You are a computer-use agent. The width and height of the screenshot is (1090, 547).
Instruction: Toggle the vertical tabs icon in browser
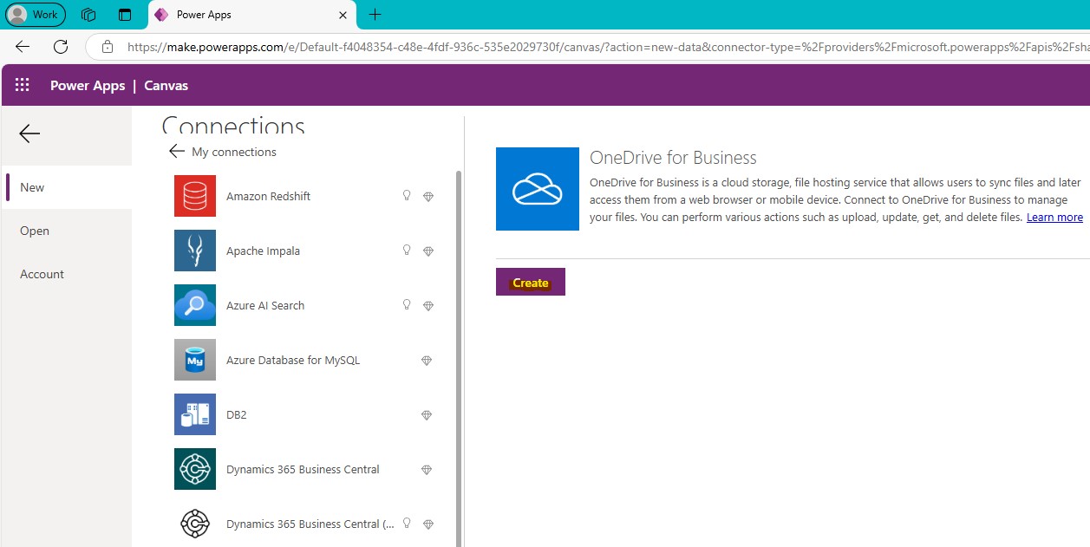coord(125,15)
